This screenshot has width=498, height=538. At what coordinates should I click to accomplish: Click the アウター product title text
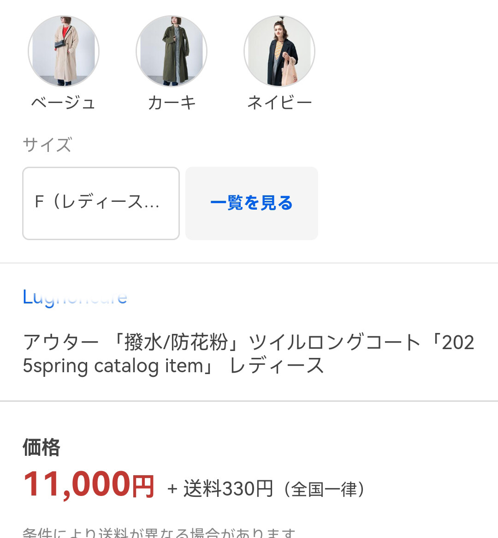pos(61,343)
